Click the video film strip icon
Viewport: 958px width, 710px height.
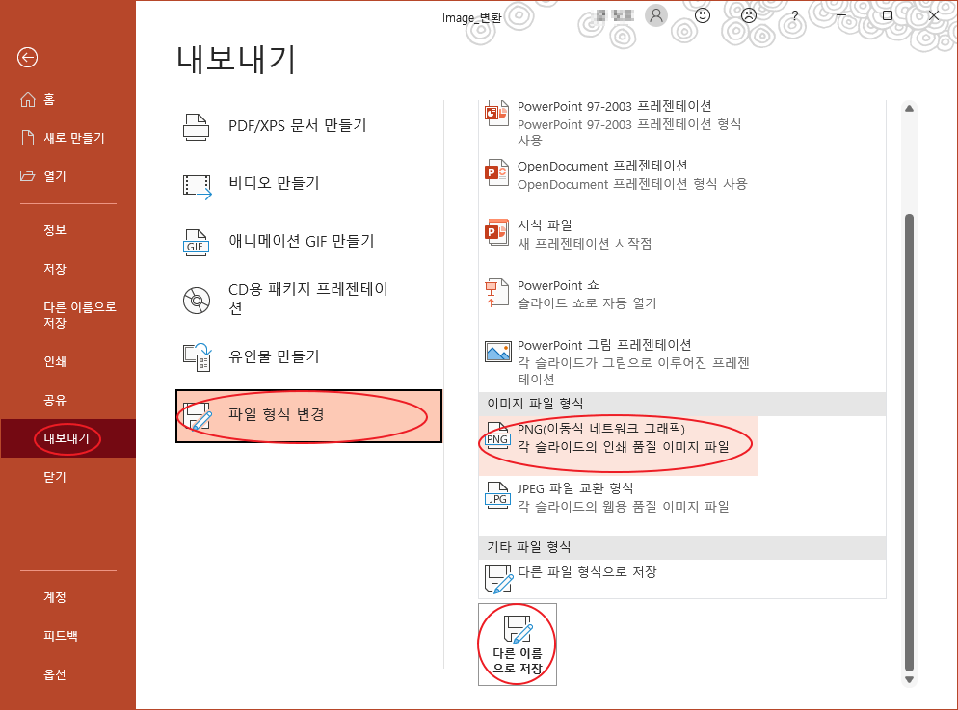pyautogui.click(x=197, y=186)
